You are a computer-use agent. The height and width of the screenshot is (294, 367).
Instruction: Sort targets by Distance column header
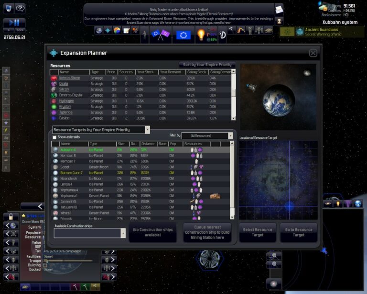pos(148,144)
